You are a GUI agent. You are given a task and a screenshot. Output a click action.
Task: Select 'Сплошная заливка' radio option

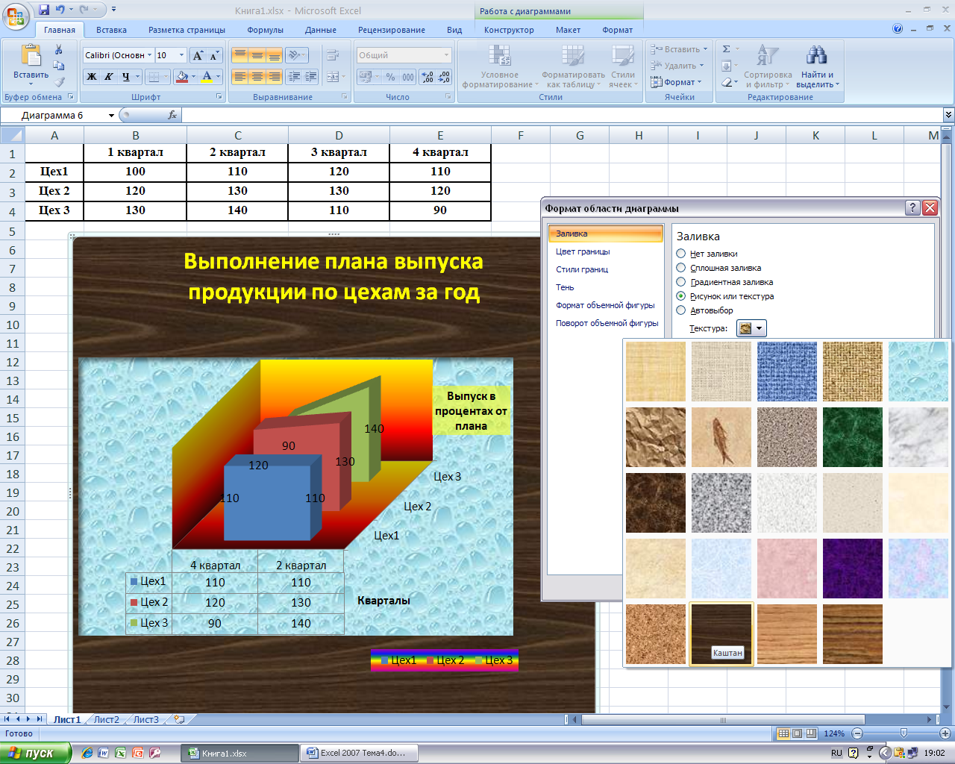tap(680, 268)
